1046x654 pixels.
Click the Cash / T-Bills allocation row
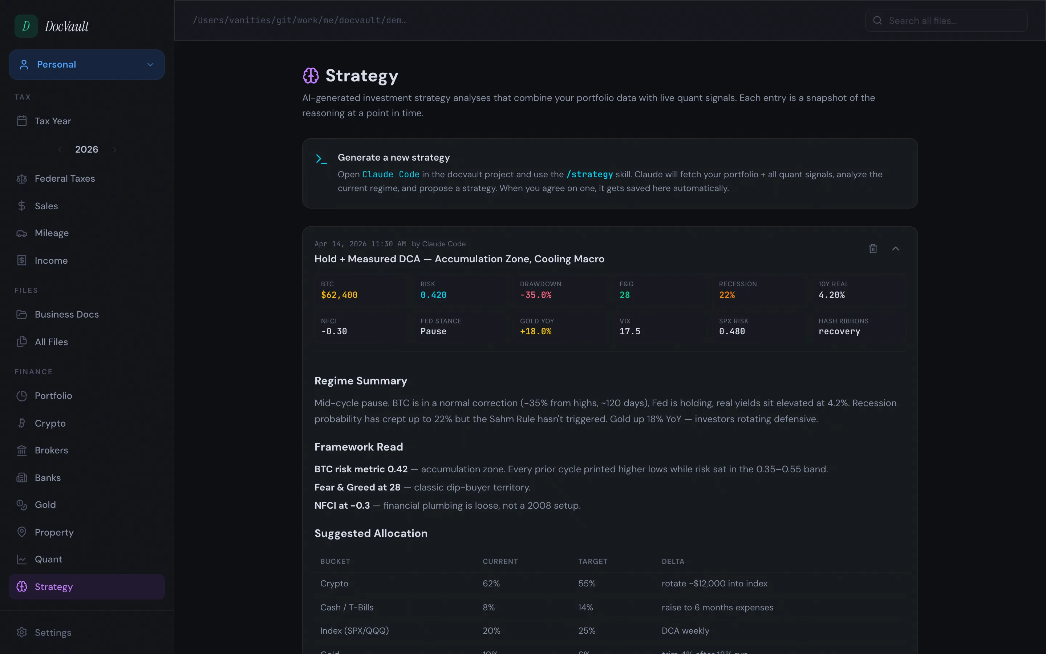tap(610, 607)
